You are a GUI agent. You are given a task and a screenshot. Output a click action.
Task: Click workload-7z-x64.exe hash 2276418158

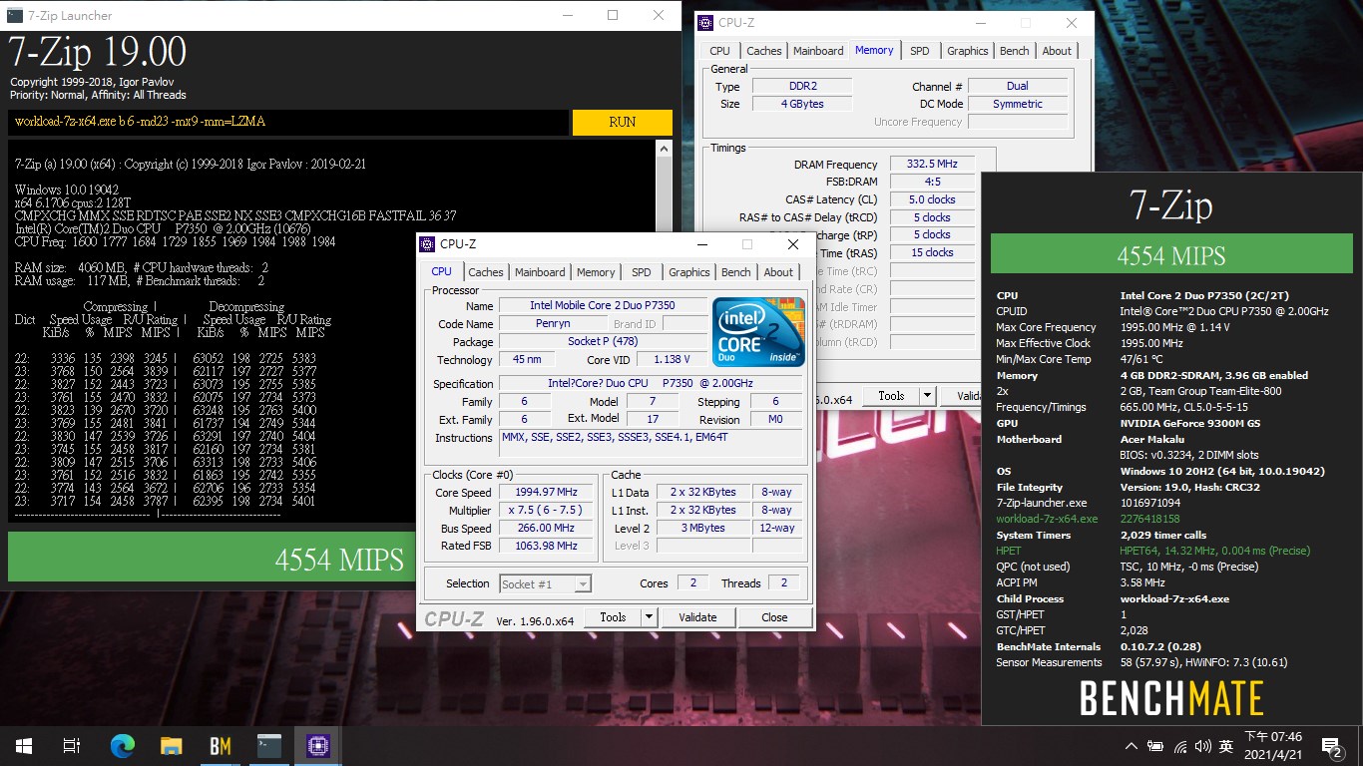click(x=1150, y=519)
